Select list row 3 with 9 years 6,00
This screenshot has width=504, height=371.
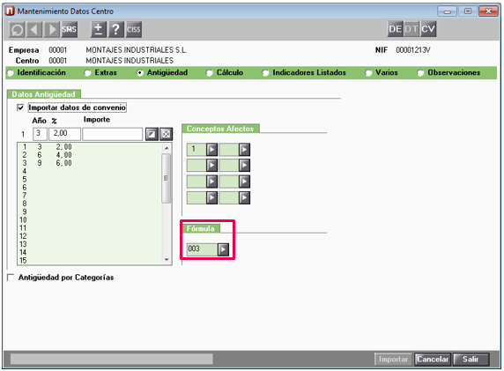click(90, 163)
